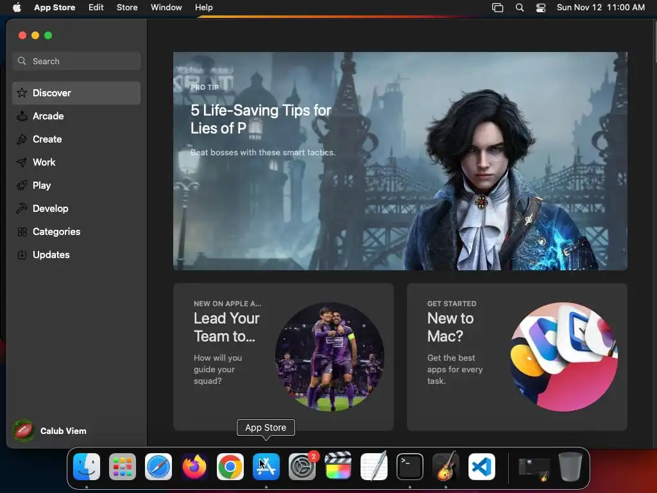Click 'Get the best apps for every task.' text
The height and width of the screenshot is (493, 657).
point(455,369)
